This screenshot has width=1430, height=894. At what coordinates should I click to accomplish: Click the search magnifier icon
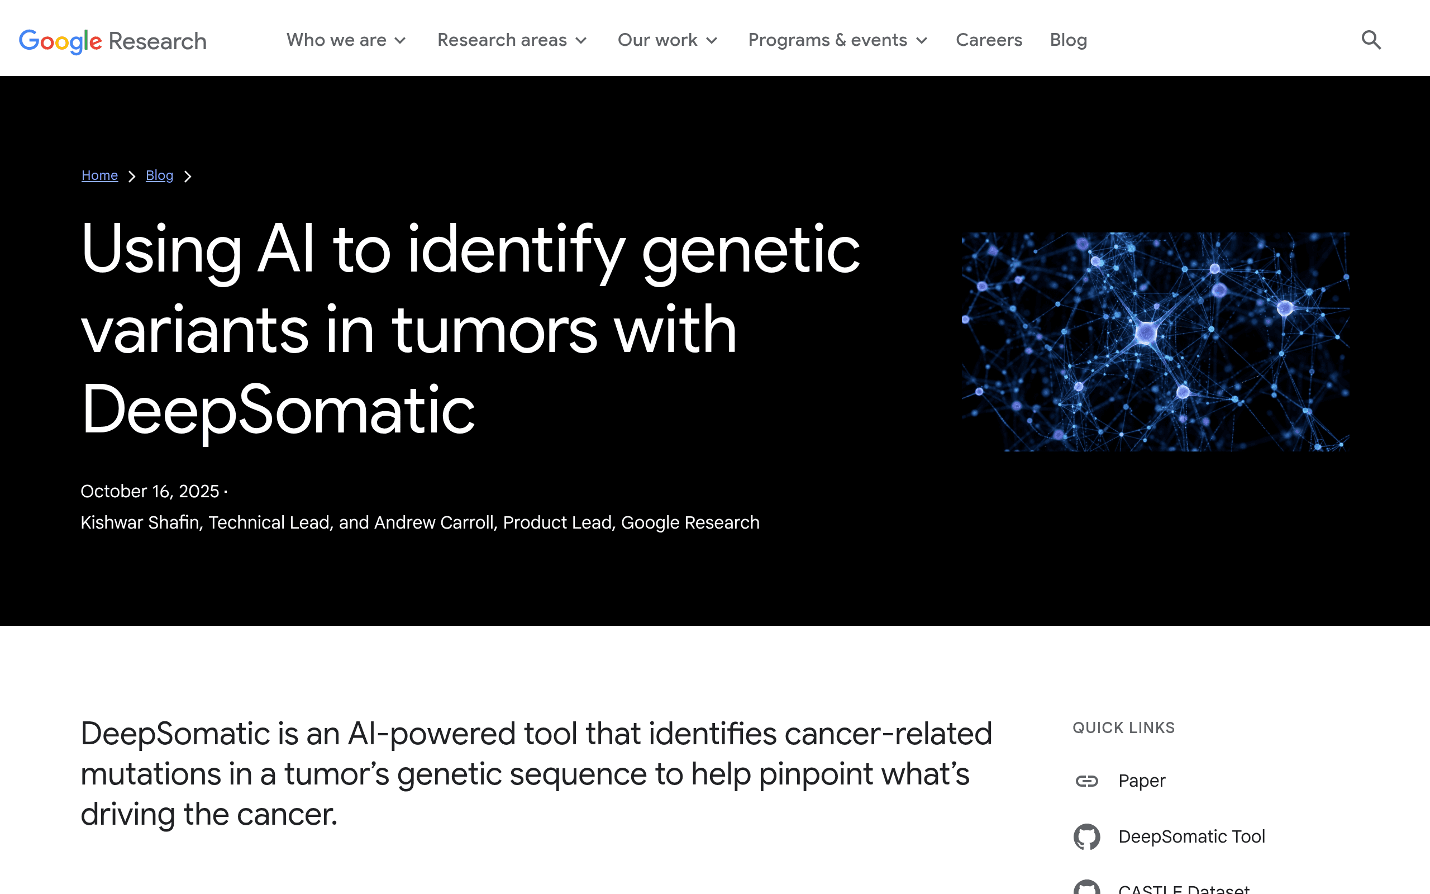click(1371, 40)
